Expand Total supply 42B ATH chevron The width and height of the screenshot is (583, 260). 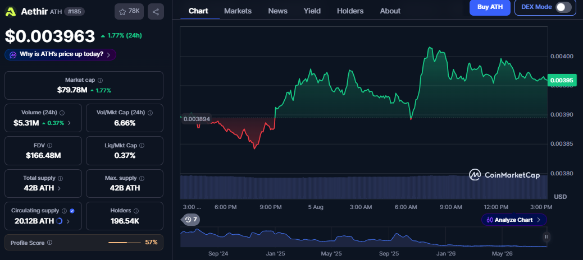click(x=59, y=188)
